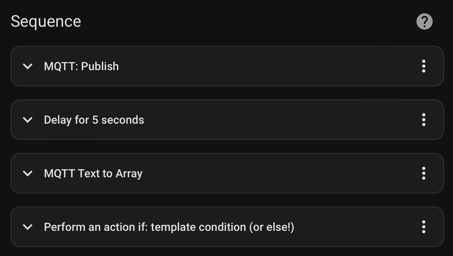The width and height of the screenshot is (453, 256).
Task: Click the down arrow on the Delay action
Action: [x=27, y=119]
